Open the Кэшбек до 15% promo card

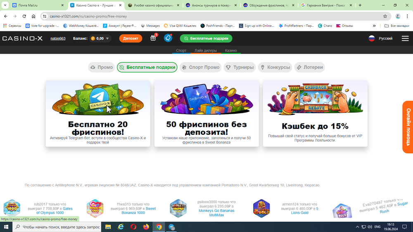coord(315,113)
